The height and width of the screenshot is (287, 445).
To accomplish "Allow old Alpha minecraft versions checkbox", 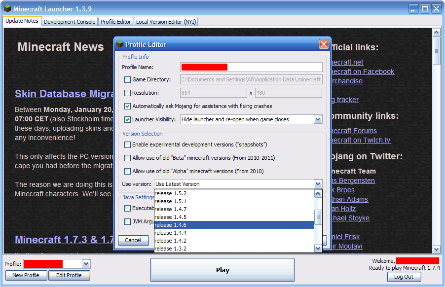I will [127, 171].
